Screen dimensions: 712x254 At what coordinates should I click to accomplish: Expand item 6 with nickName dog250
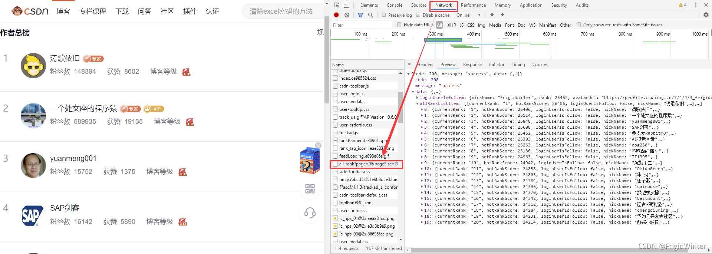click(422, 145)
